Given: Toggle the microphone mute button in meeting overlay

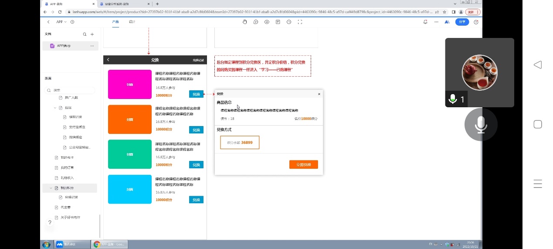Looking at the screenshot, I should (481, 124).
